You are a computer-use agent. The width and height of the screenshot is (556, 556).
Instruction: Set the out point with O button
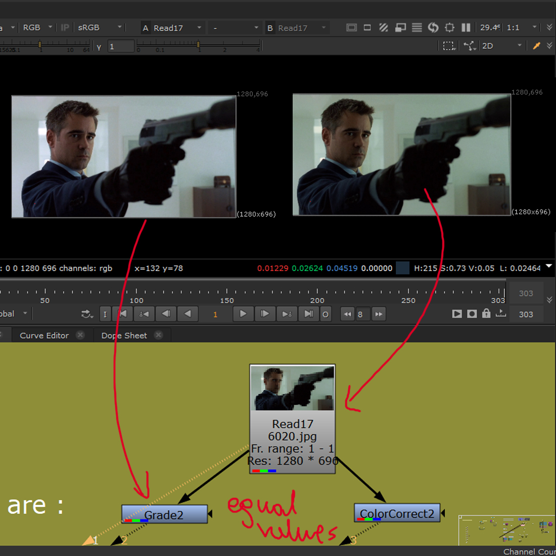click(325, 314)
